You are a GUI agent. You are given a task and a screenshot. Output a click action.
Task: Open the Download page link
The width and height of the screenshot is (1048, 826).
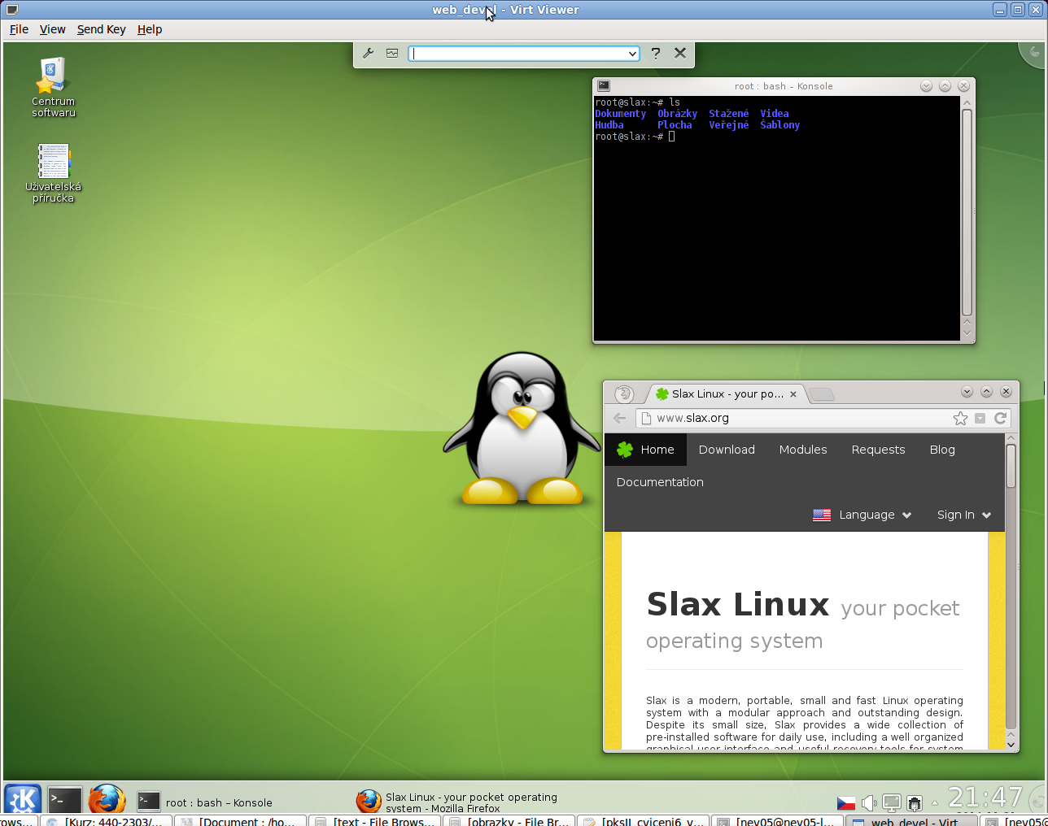727,450
